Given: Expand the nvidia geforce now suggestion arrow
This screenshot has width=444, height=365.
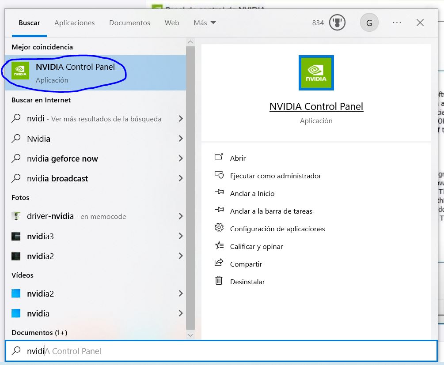Looking at the screenshot, I should pyautogui.click(x=181, y=158).
